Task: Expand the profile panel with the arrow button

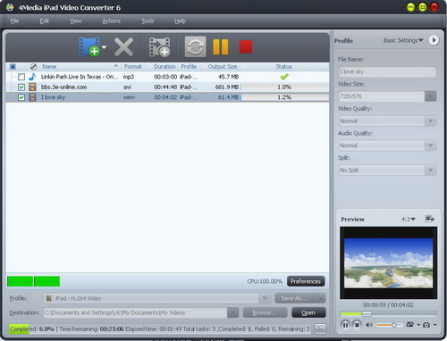Action: click(434, 40)
